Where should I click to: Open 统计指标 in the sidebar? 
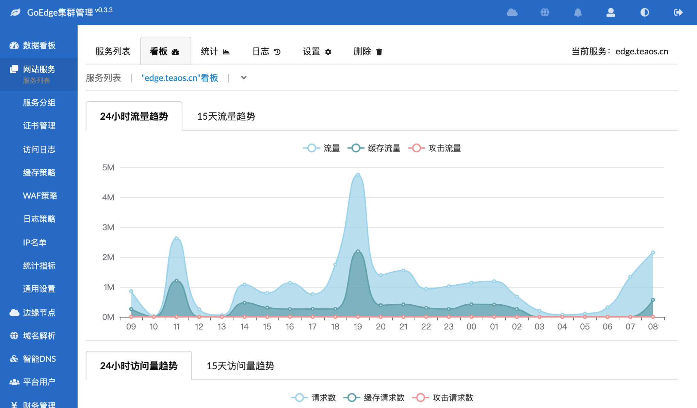[x=39, y=266]
